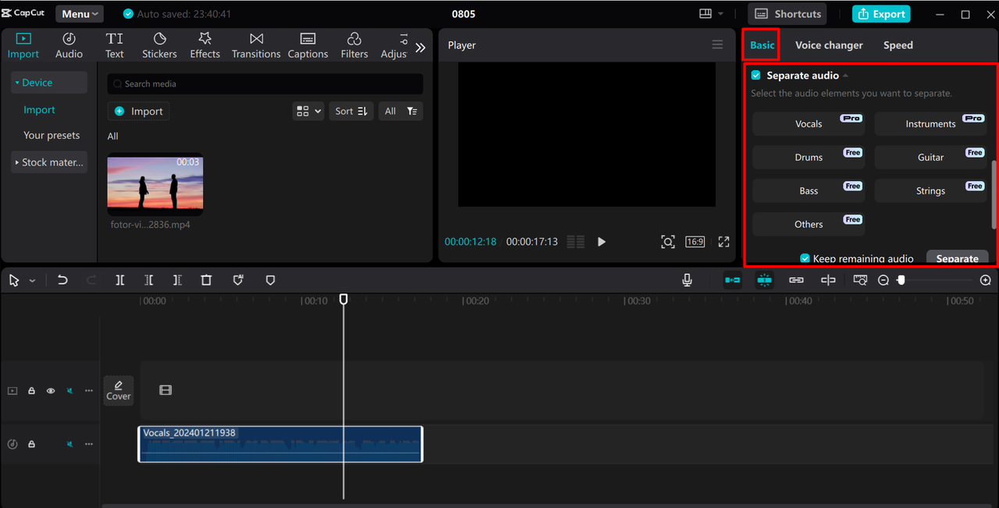Open more options for the audio track
Image resolution: width=999 pixels, height=508 pixels.
[x=89, y=444]
